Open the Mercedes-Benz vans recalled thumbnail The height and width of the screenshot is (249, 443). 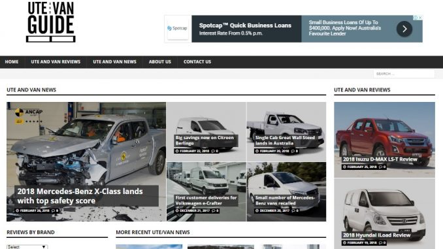coord(286,191)
